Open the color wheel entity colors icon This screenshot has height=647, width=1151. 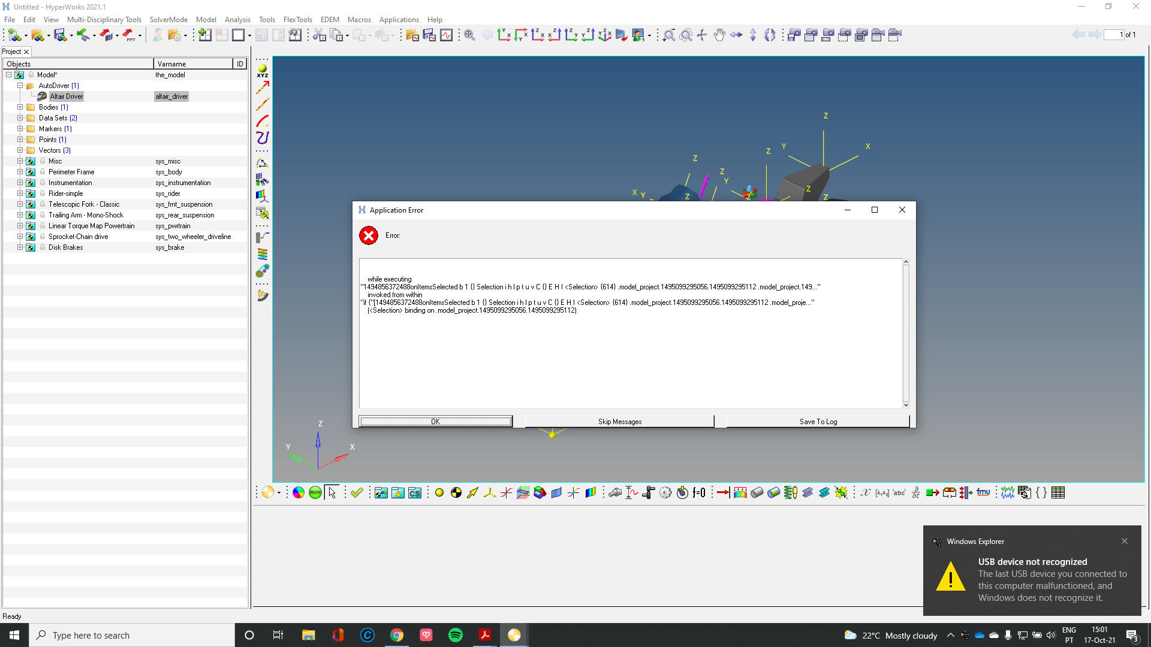(x=299, y=492)
